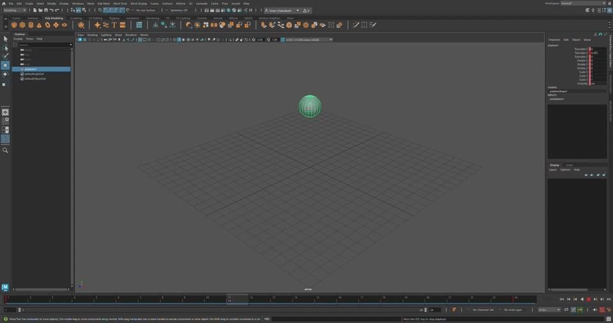Choose the Paint Selection tool

[x=5, y=56]
